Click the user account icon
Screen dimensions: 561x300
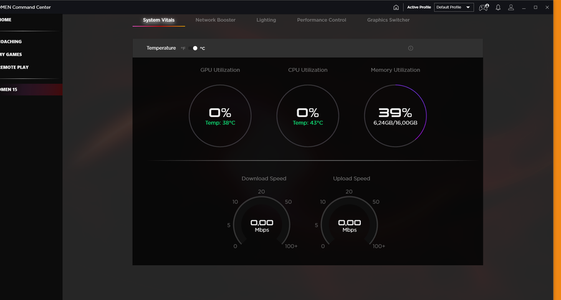tap(511, 7)
